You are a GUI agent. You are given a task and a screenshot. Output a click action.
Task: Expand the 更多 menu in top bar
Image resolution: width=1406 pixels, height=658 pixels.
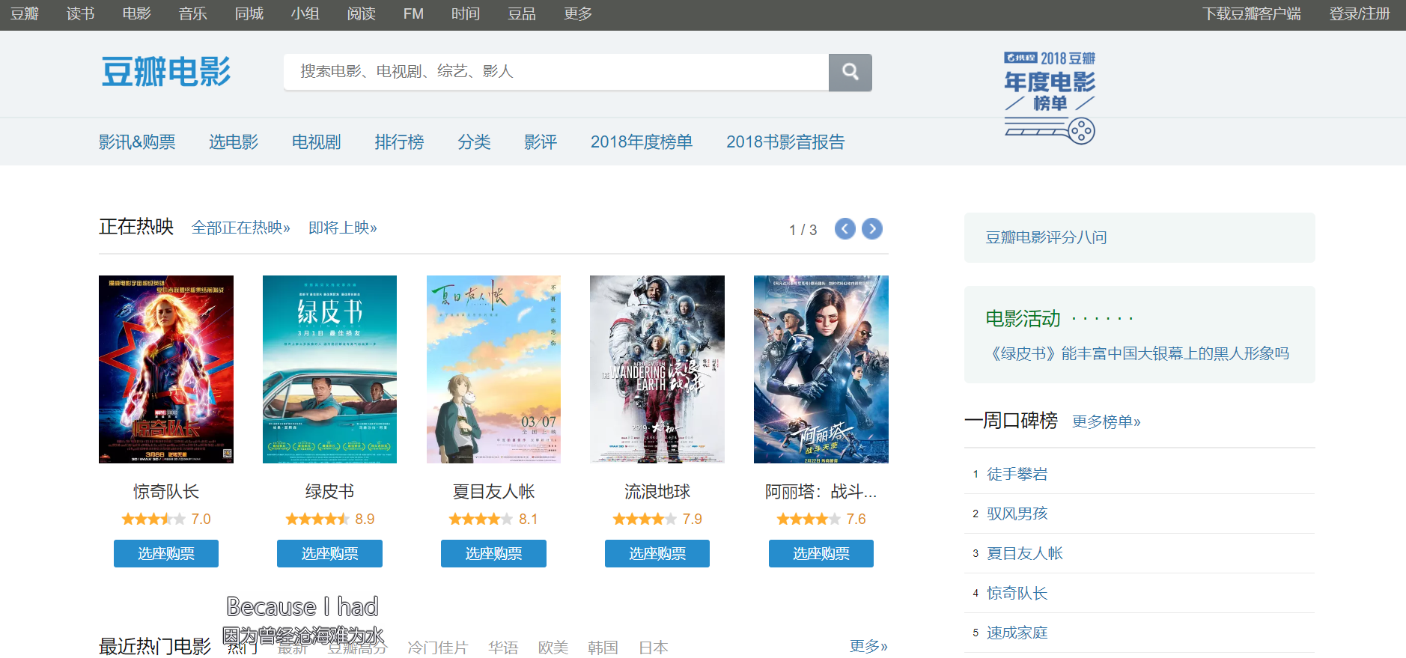click(578, 13)
